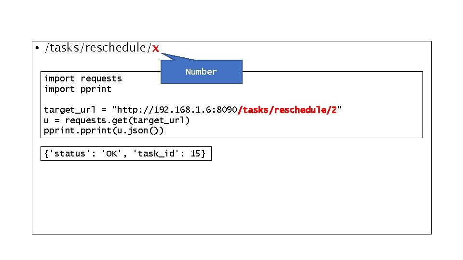Select the blue "Number" callout box
The height and width of the screenshot is (260, 463).
click(201, 72)
